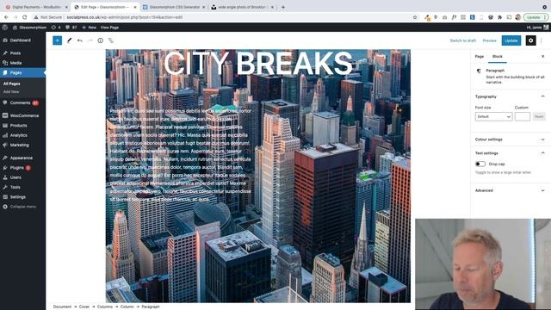Viewport: 551px width, 310px height.
Task: Bookmark this page with the star icon
Action: [x=415, y=17]
